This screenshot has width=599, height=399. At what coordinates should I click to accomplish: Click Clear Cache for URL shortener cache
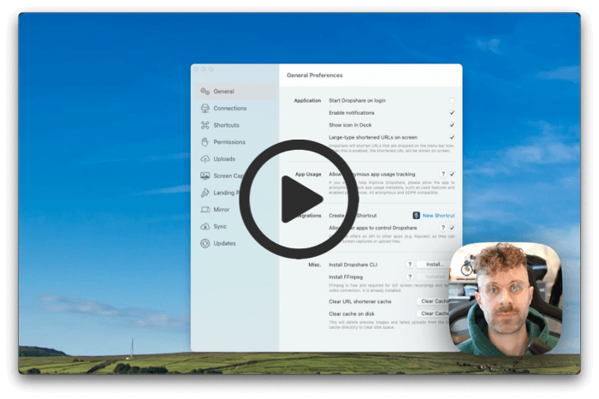pos(434,301)
